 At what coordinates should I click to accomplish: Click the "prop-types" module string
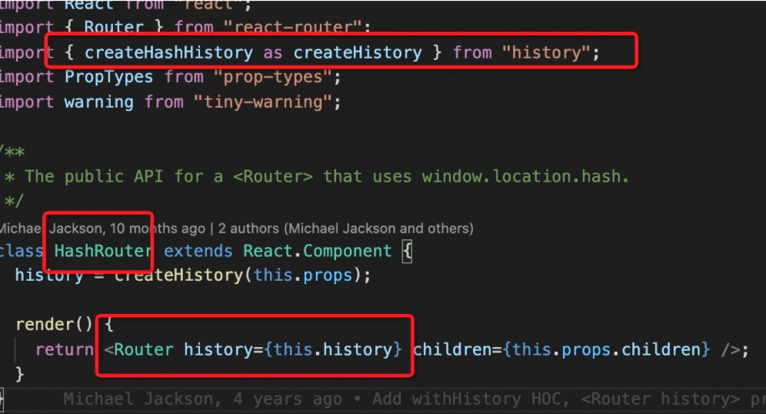pyautogui.click(x=272, y=77)
